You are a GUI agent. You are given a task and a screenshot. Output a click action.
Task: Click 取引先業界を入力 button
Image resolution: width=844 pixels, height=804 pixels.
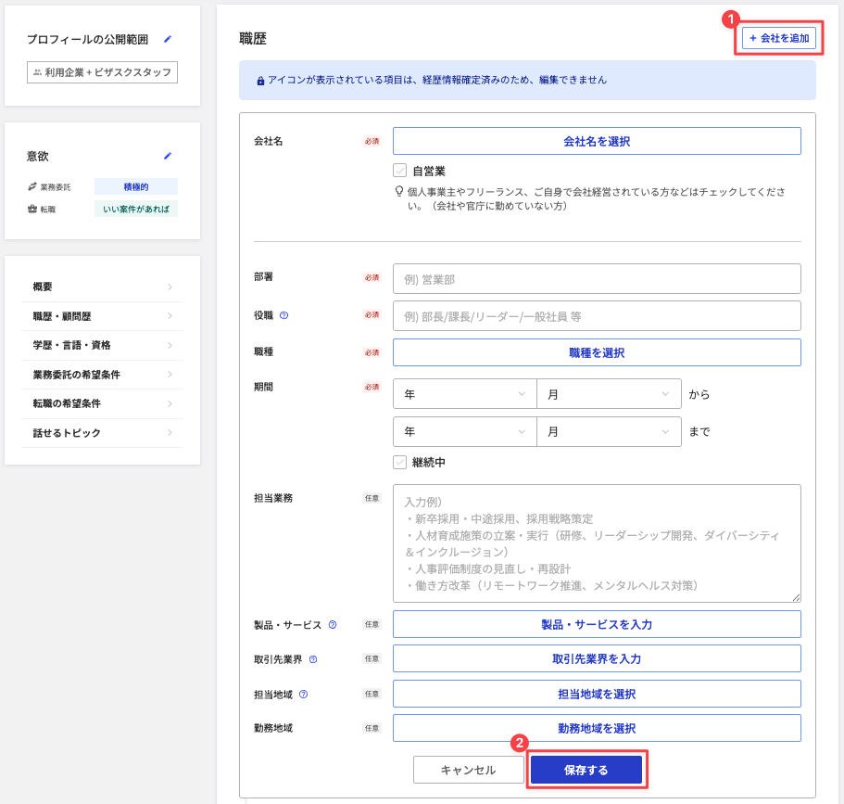coord(597,658)
